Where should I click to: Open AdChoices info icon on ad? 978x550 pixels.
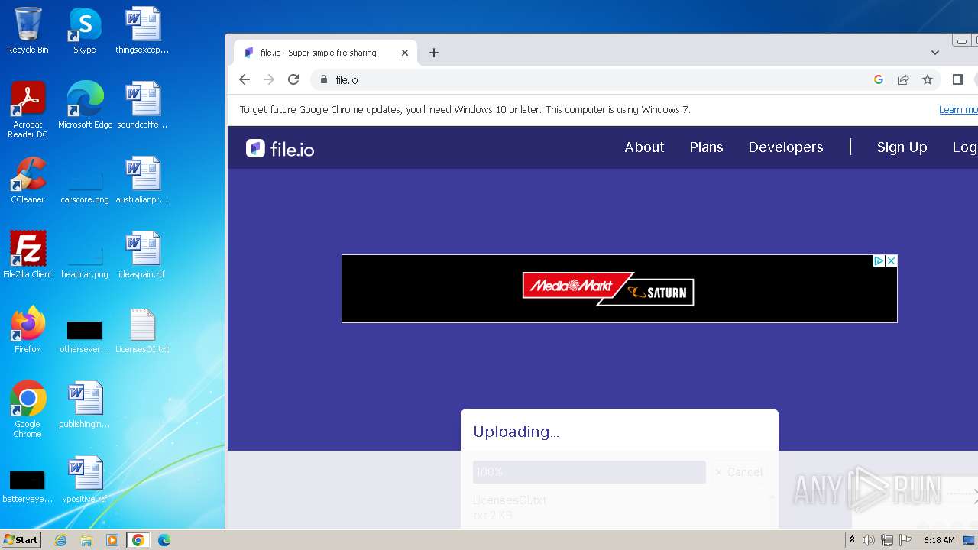tap(879, 260)
